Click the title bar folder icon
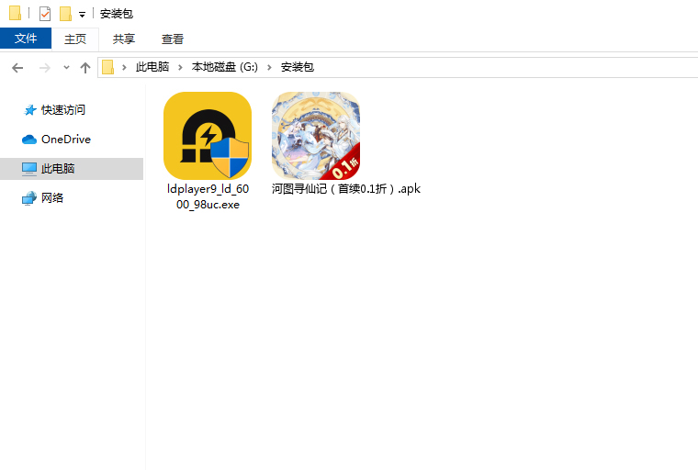This screenshot has height=470, width=698. pos(15,14)
